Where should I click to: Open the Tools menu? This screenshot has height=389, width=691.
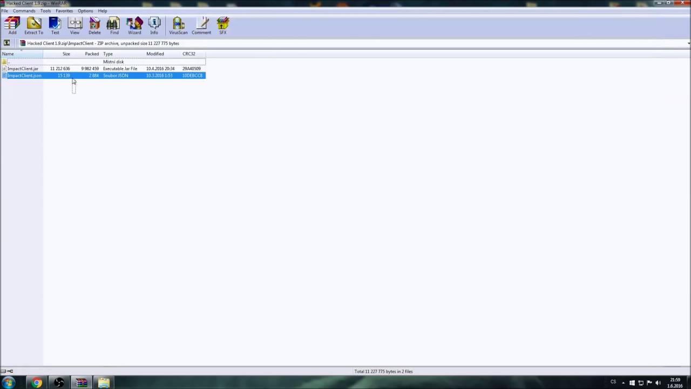click(x=45, y=11)
